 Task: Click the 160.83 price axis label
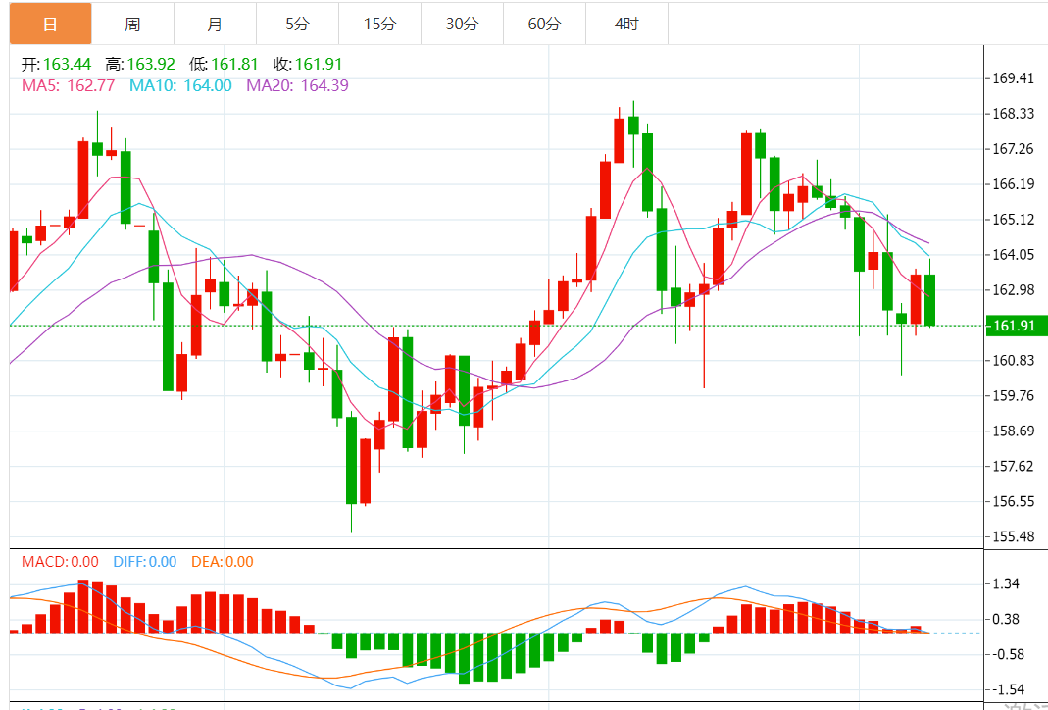click(x=1014, y=360)
